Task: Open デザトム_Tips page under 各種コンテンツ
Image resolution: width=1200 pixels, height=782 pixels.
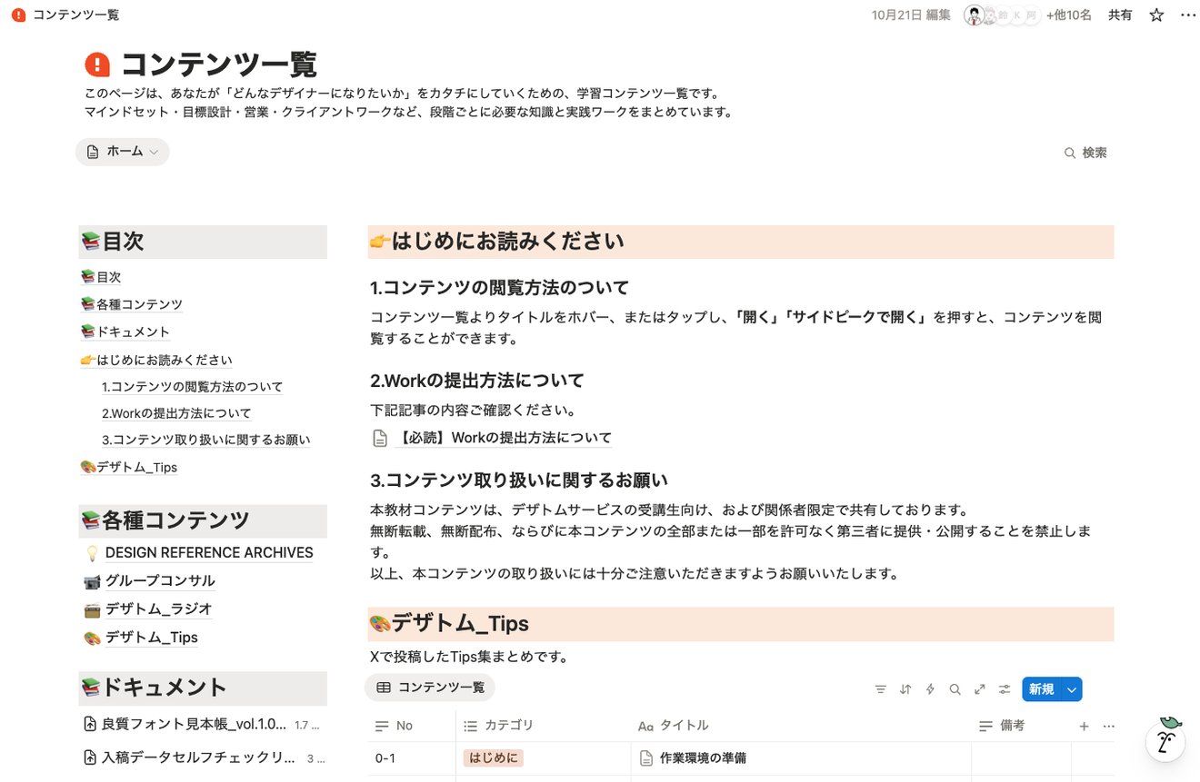Action: [152, 637]
